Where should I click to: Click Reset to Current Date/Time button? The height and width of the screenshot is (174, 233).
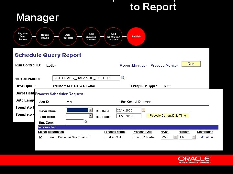coord(168,116)
